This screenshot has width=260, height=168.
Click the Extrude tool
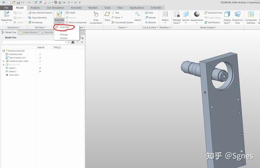pyautogui.click(x=150, y=18)
